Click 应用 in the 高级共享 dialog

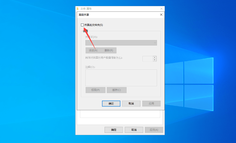(x=151, y=104)
